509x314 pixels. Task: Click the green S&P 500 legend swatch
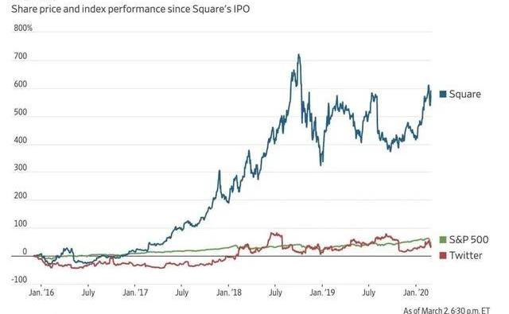pos(443,240)
